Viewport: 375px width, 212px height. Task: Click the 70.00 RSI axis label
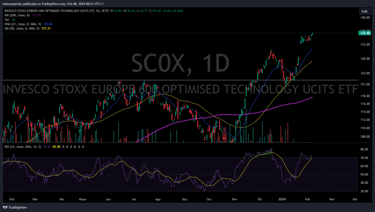point(364,158)
